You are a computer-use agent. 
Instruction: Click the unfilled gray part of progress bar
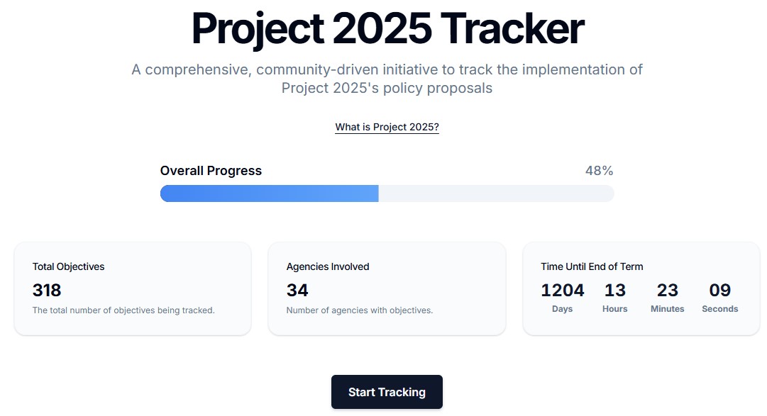[x=495, y=193]
